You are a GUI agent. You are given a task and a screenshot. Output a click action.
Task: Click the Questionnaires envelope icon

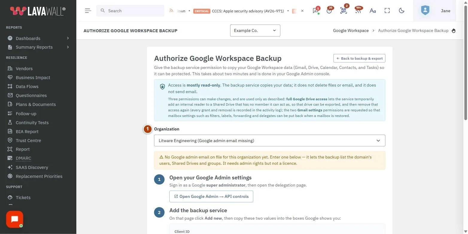(x=10, y=95)
